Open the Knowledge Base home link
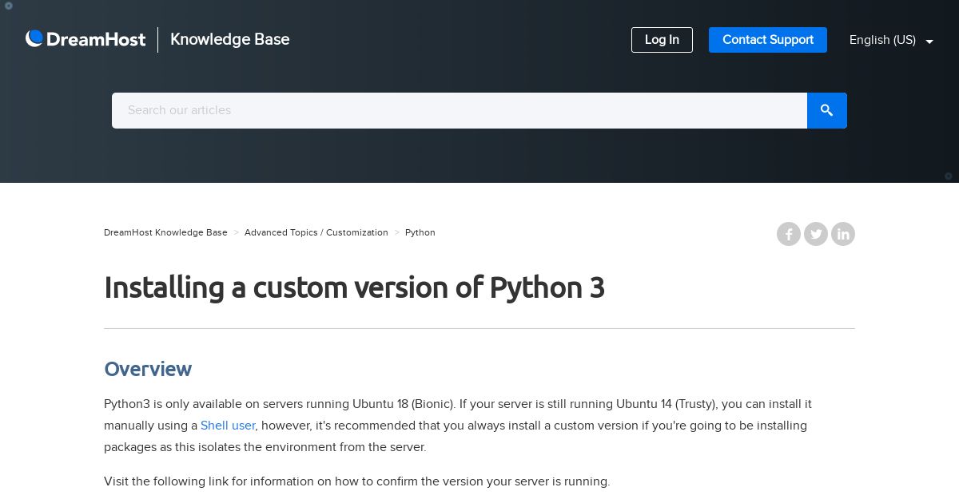This screenshot has width=959, height=503. pos(229,39)
